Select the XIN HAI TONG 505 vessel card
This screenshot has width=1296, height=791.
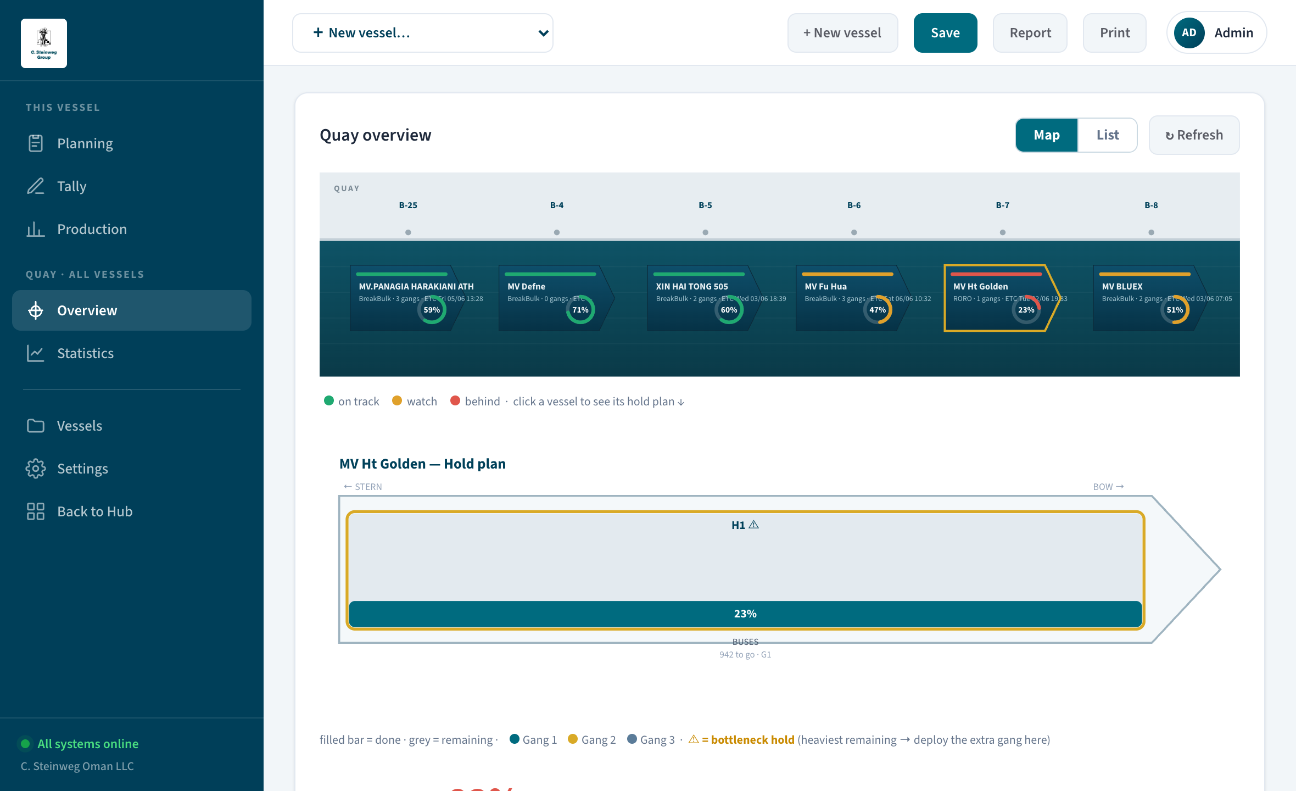pyautogui.click(x=704, y=298)
